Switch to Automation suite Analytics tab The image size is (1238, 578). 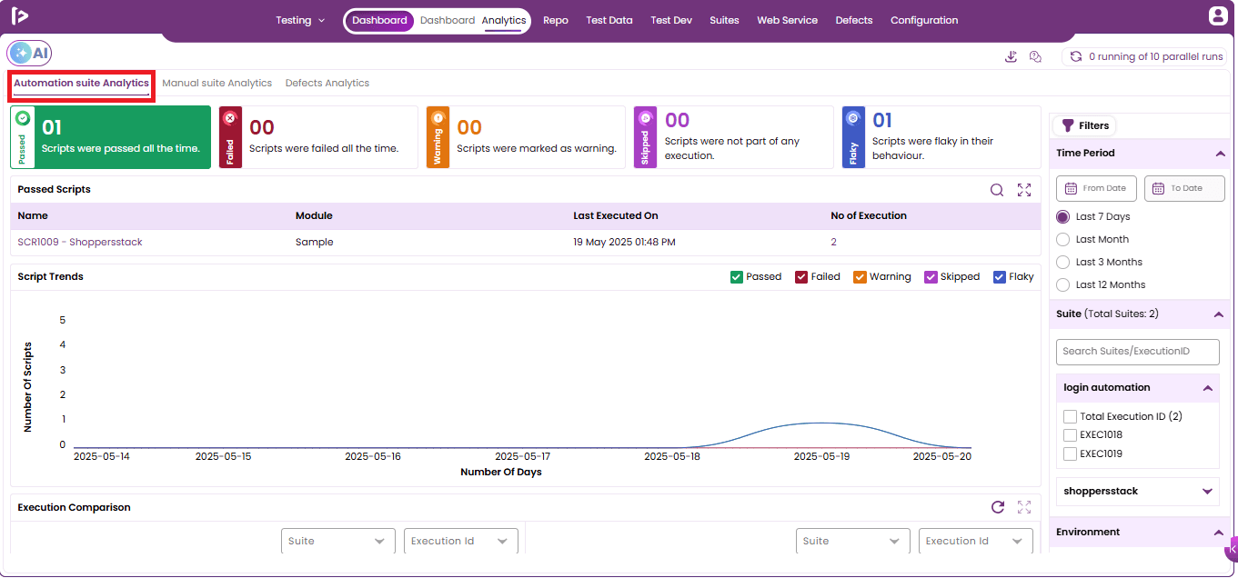[x=81, y=84]
